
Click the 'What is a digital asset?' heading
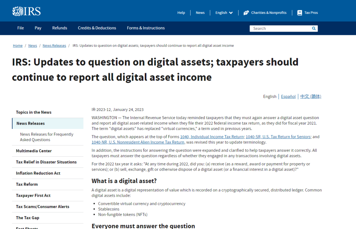(x=124, y=181)
